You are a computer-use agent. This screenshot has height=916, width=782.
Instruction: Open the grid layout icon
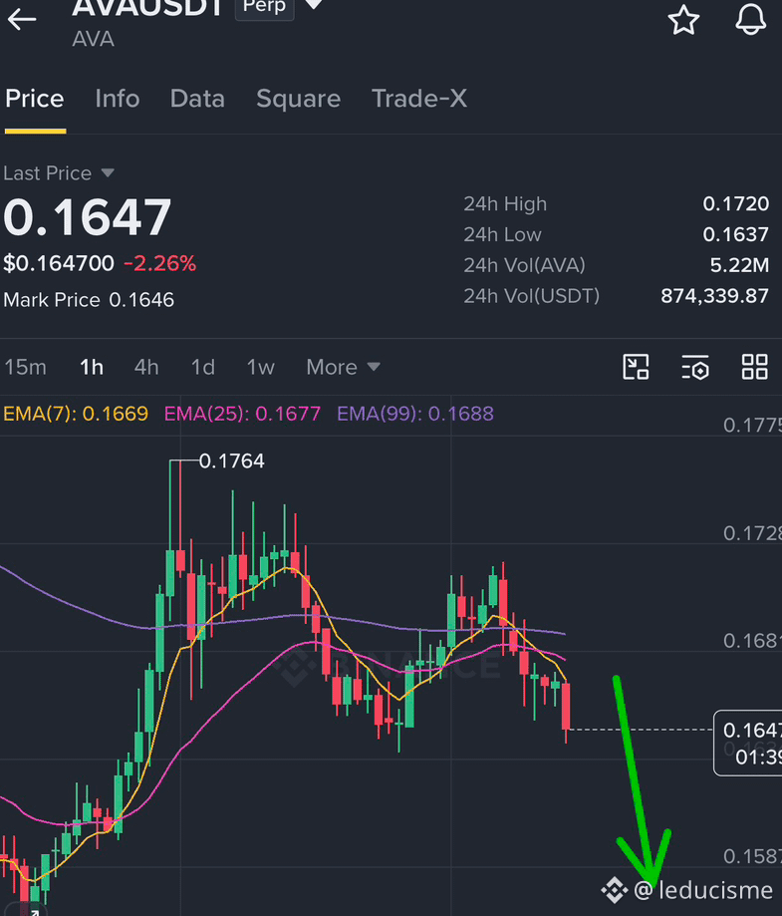(754, 367)
